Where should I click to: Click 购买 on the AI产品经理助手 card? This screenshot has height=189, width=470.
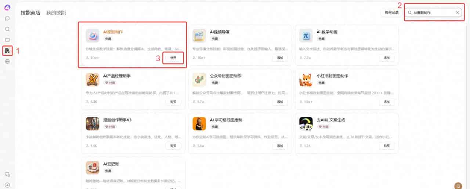[173, 102]
